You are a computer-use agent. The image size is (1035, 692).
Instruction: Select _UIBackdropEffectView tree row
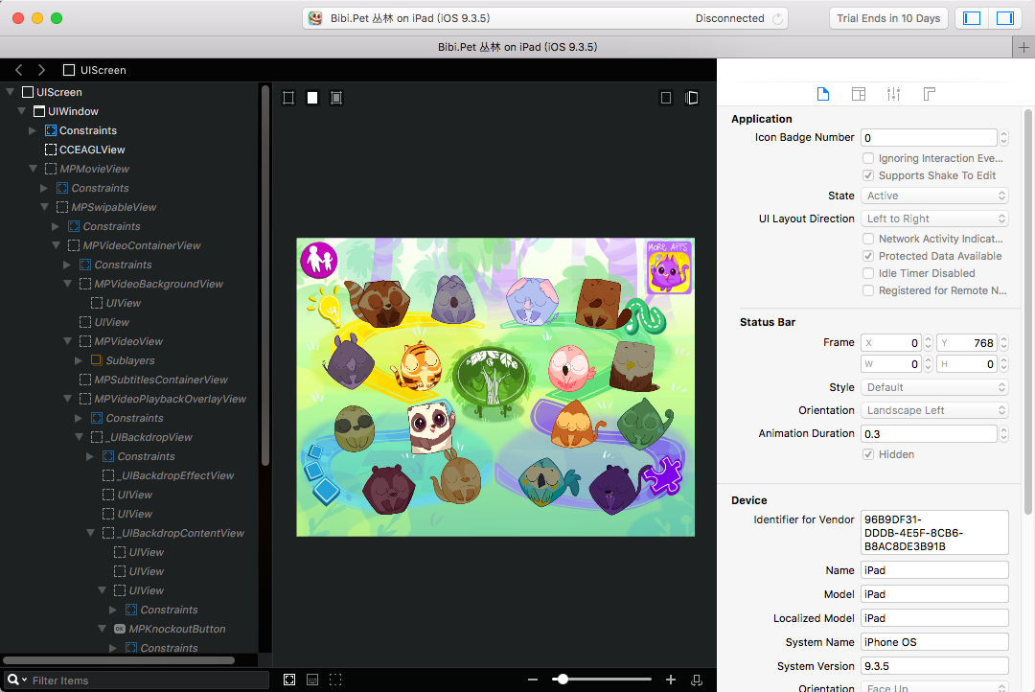coord(130,475)
